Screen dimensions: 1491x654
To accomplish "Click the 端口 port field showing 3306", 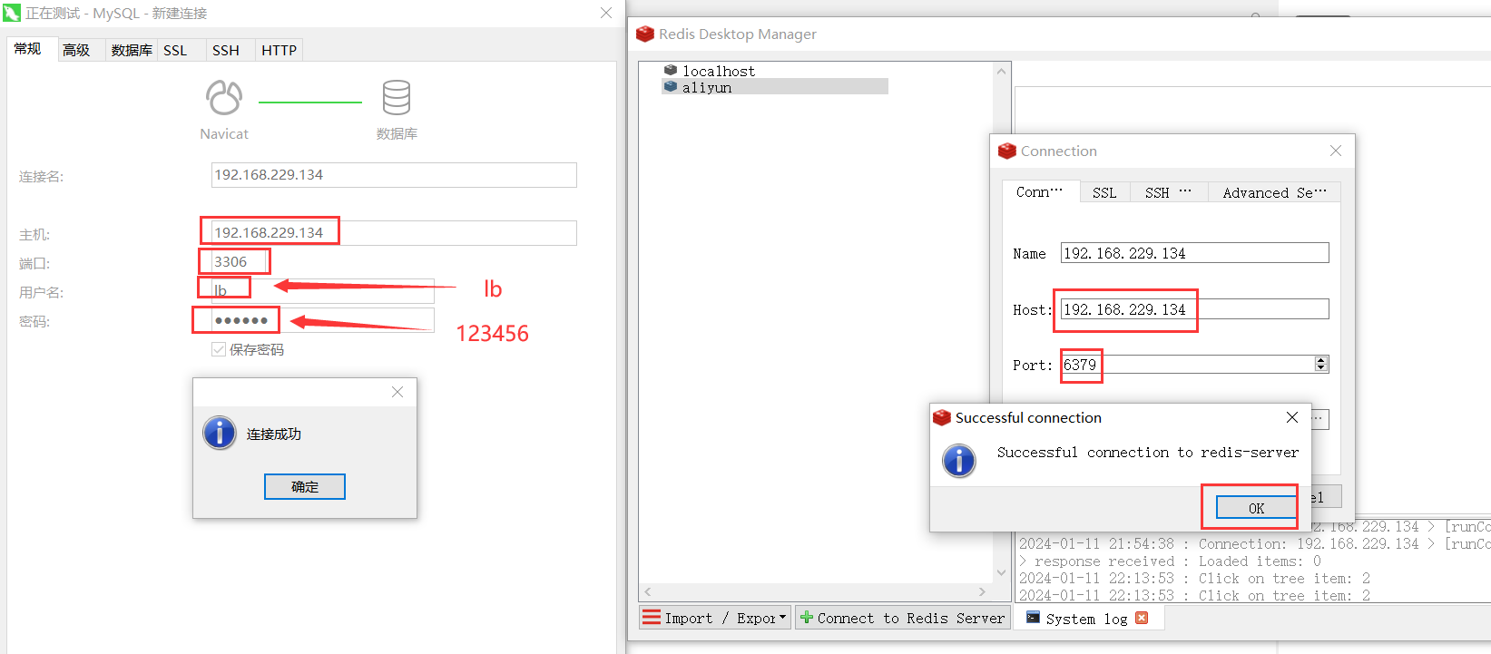I will coord(240,262).
